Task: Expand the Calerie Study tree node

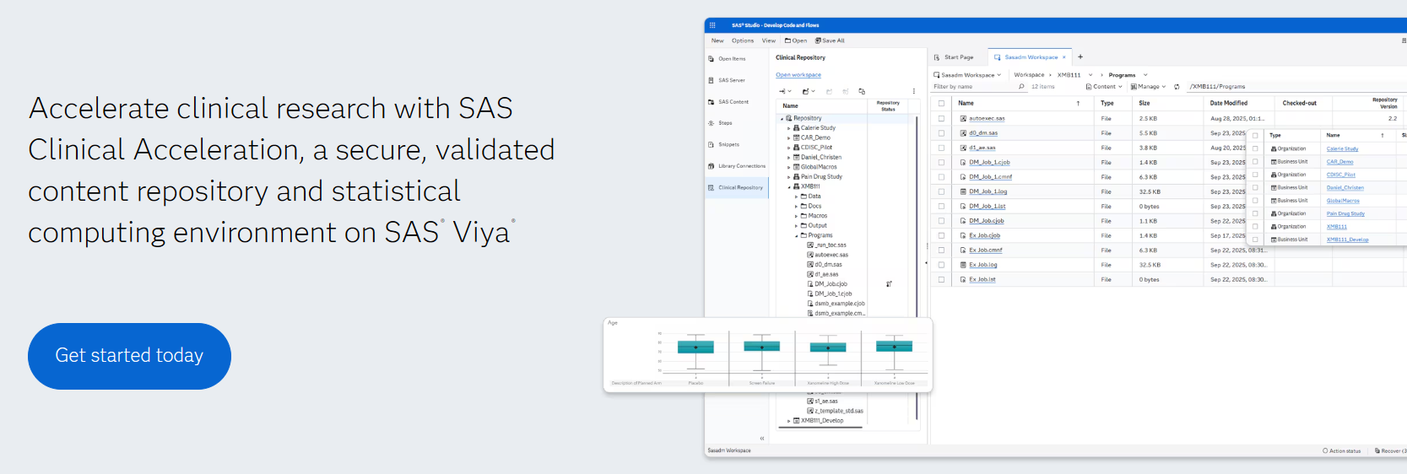Action: coord(789,128)
